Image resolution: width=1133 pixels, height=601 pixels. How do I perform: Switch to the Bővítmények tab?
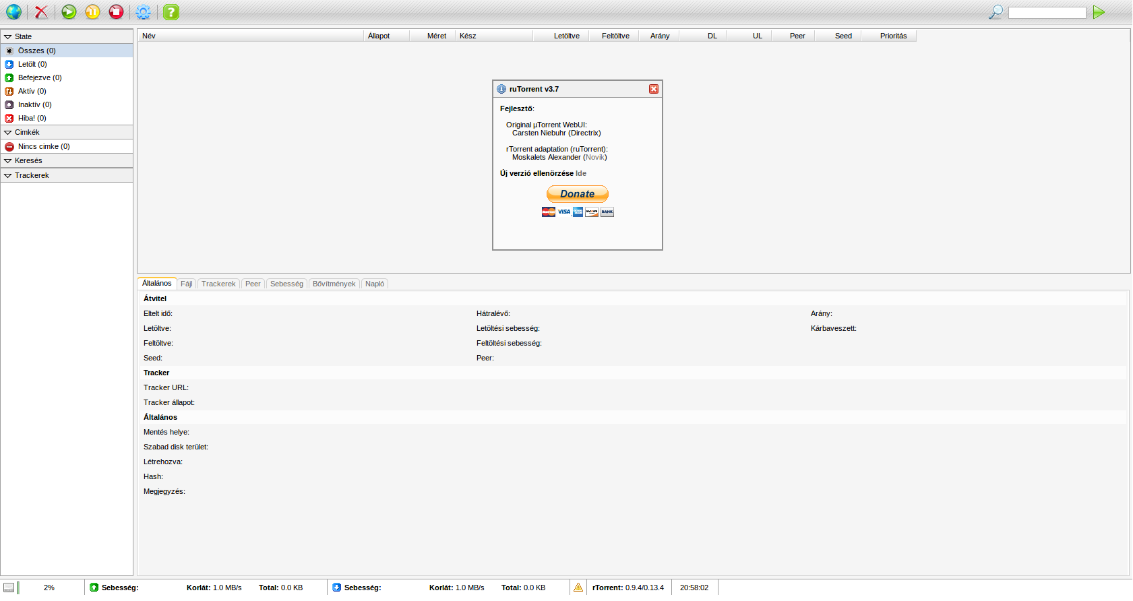pos(334,284)
